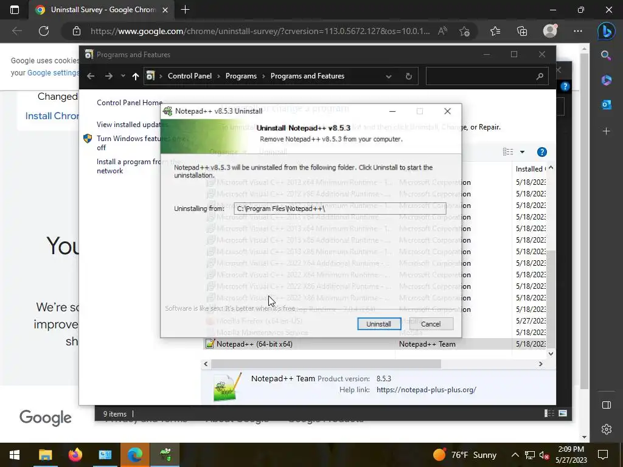
Task: Select Programs breadcrumb
Action: tap(241, 76)
